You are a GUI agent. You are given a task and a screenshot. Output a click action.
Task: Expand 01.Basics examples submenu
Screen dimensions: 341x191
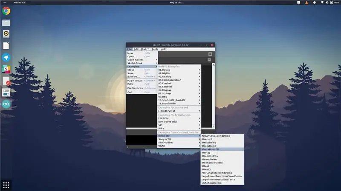179,70
